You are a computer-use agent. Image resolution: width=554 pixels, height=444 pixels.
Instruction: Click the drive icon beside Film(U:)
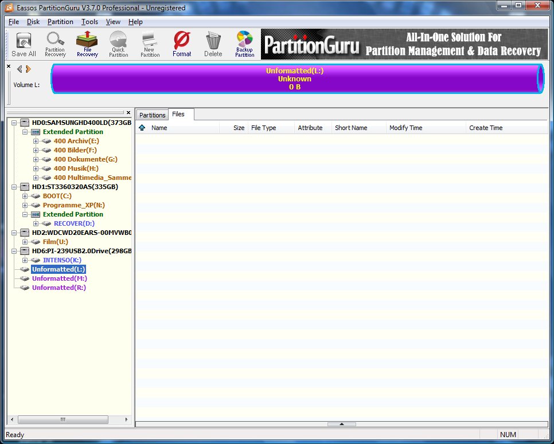[x=36, y=242]
